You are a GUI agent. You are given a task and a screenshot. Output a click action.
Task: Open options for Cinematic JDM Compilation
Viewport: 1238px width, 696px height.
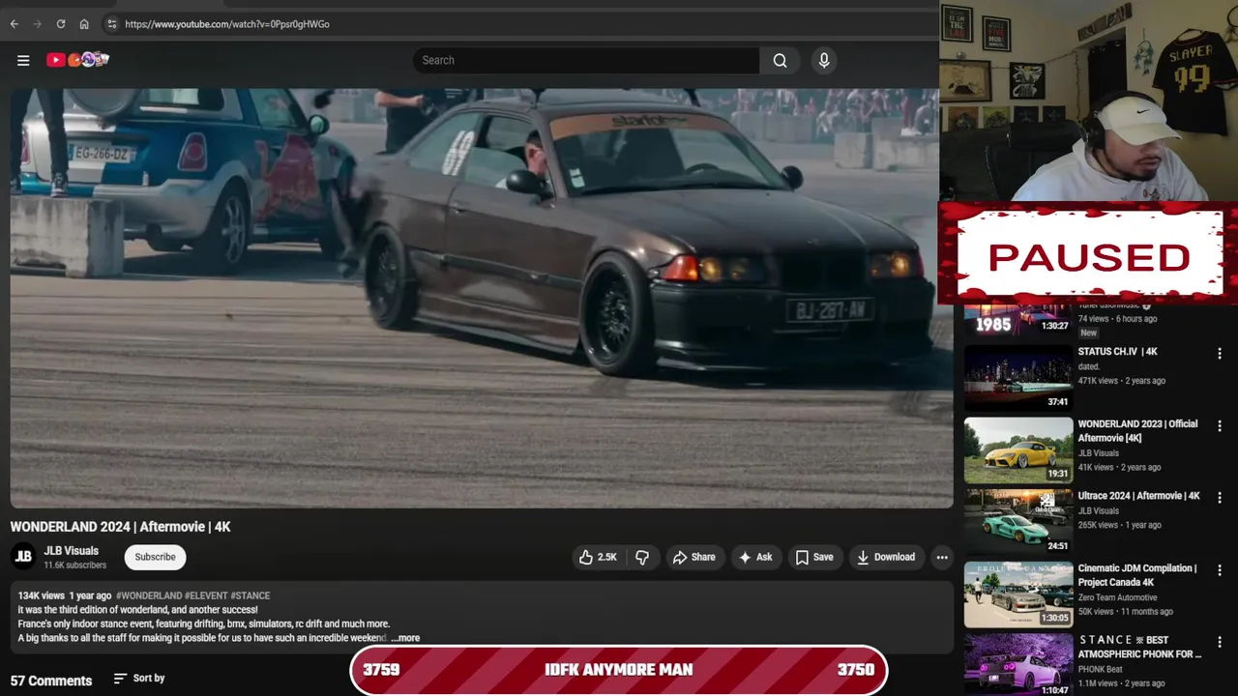coord(1220,570)
